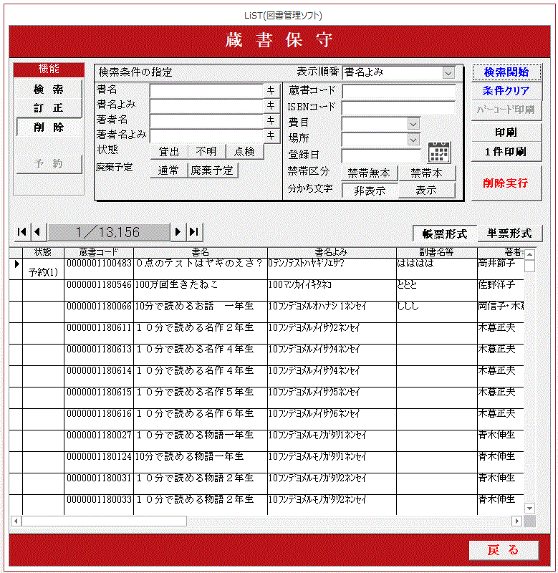Switch to 帳票形式 view
The width and height of the screenshot is (558, 573).
point(445,233)
